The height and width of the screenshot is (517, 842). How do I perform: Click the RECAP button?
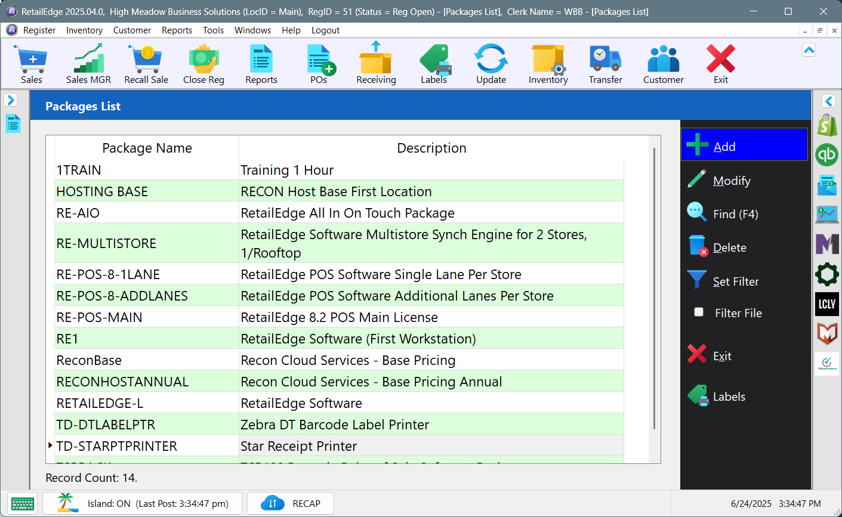point(291,503)
